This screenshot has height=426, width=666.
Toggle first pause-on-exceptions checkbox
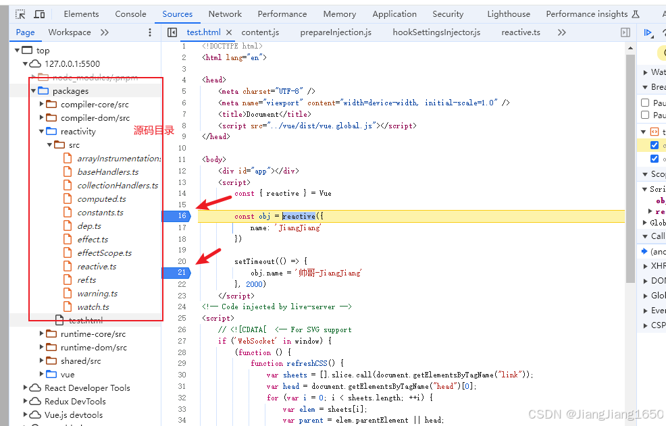tap(645, 103)
